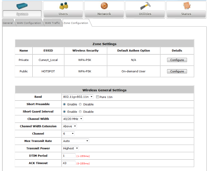Open the Max Transmit Rate dropdown
Screen dimensions: 208x171
(75, 141)
